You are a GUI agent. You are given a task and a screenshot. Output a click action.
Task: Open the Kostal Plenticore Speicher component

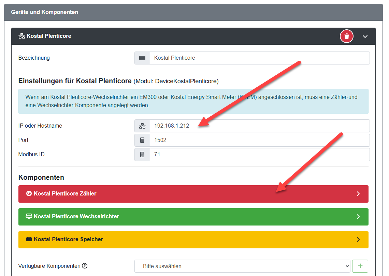point(193,239)
